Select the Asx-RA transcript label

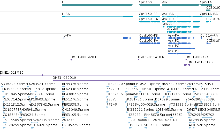[168, 14]
